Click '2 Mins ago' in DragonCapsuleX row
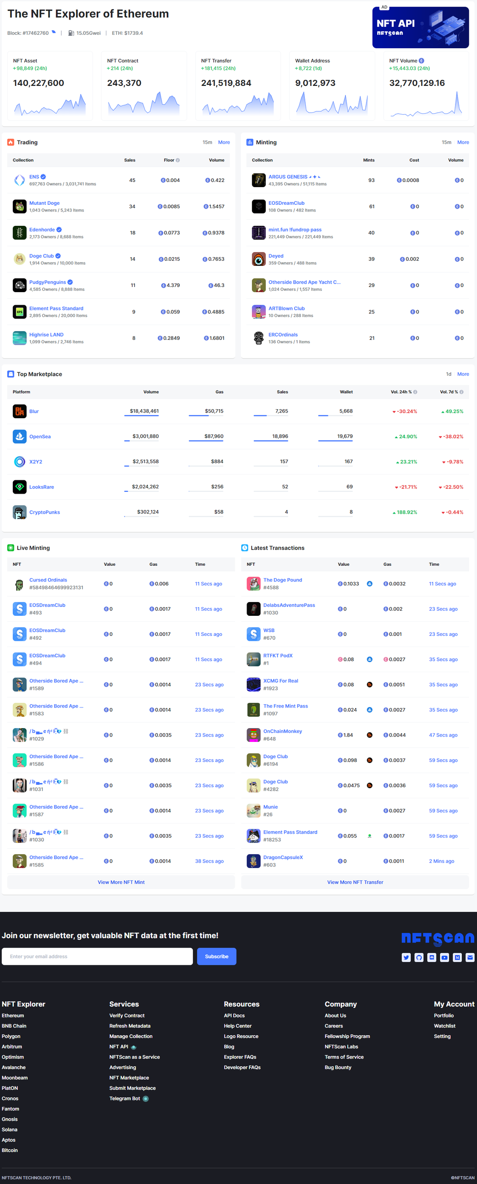Image resolution: width=477 pixels, height=1184 pixels. click(x=441, y=861)
